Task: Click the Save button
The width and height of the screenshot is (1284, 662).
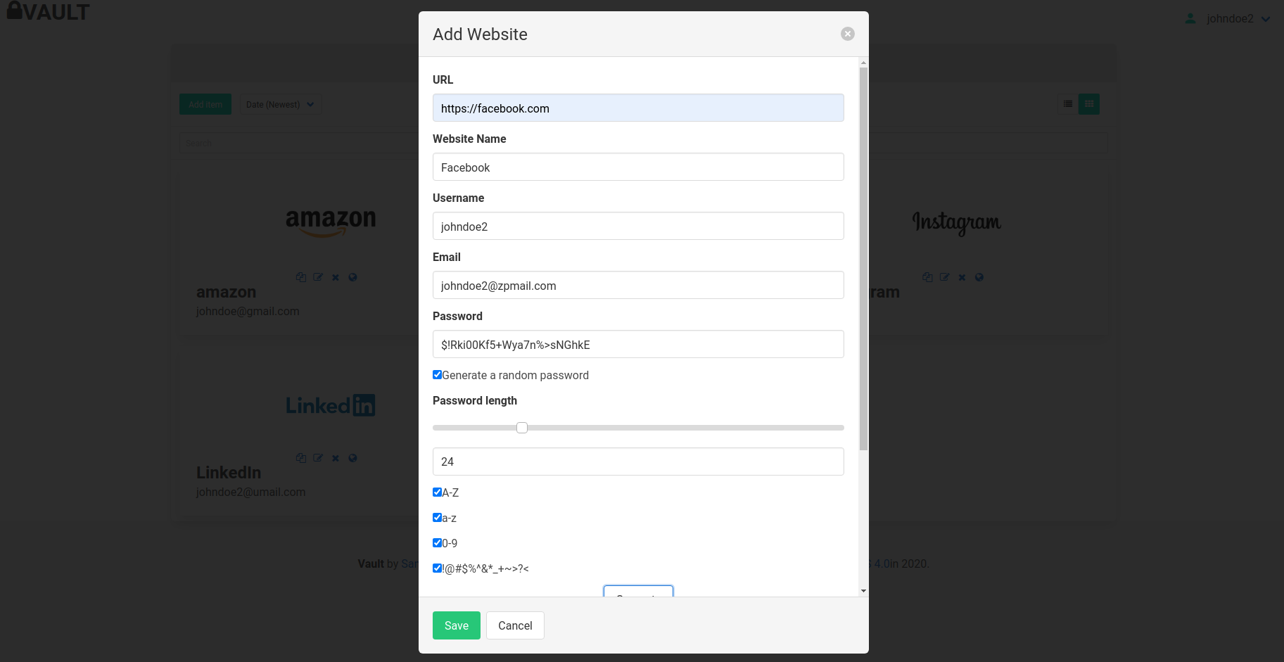Action: pyautogui.click(x=456, y=625)
